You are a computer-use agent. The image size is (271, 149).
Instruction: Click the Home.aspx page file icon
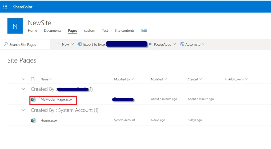(33, 120)
